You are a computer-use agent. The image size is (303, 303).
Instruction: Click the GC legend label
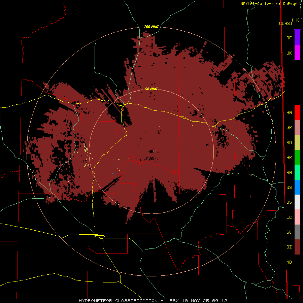click(289, 232)
